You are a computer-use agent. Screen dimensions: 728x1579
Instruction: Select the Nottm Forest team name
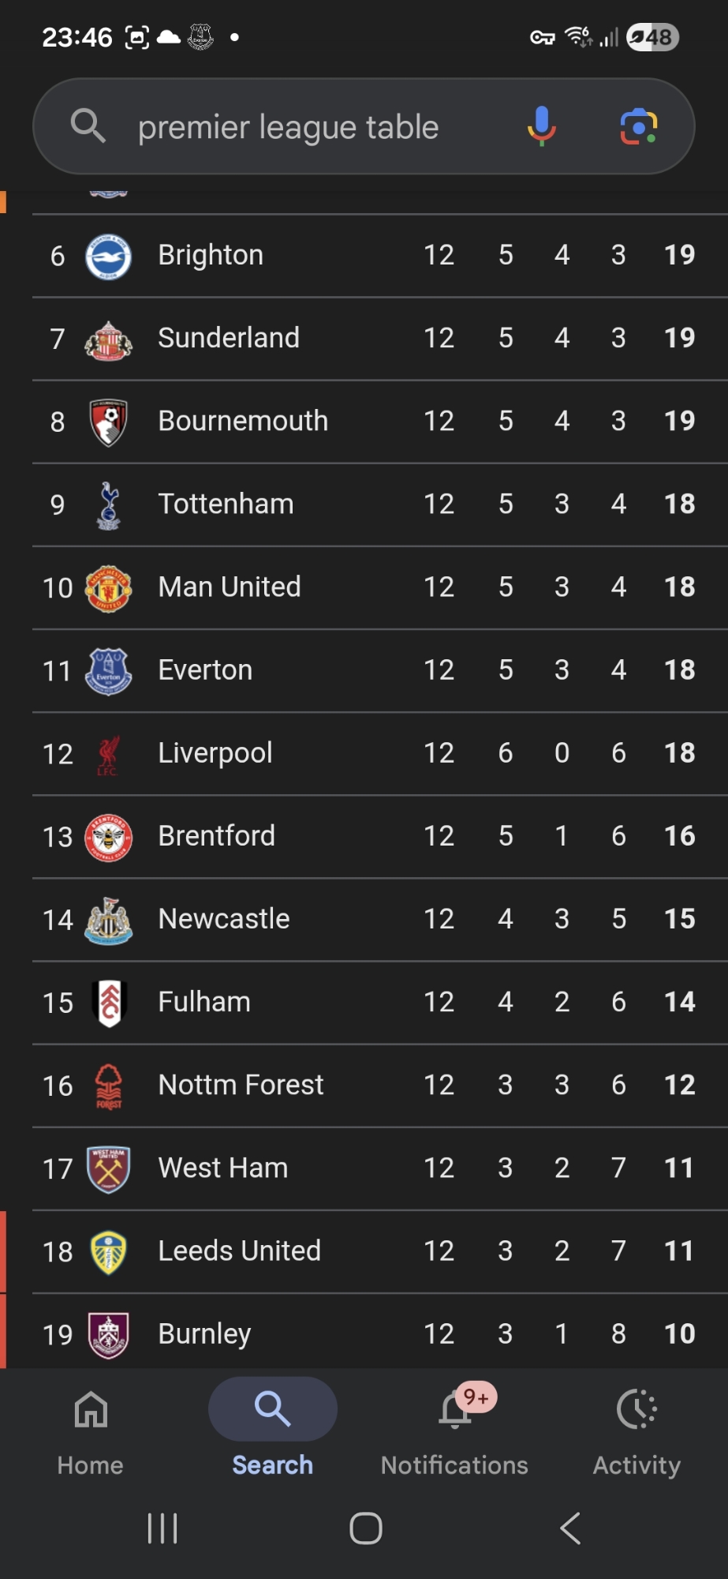241,1086
